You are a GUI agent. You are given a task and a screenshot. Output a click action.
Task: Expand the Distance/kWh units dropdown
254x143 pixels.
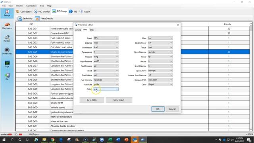pos(160,80)
